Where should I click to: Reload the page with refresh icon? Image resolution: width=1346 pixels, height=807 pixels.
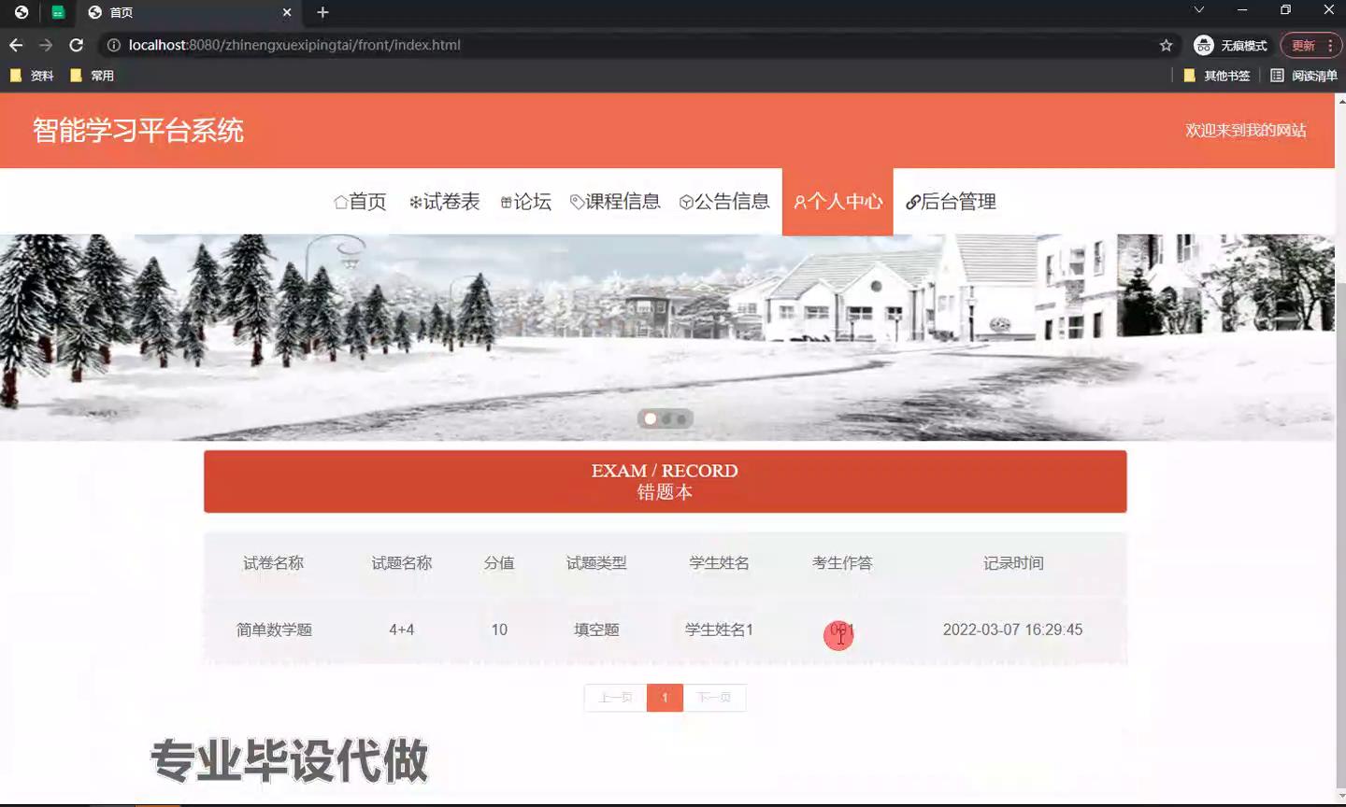[x=77, y=45]
